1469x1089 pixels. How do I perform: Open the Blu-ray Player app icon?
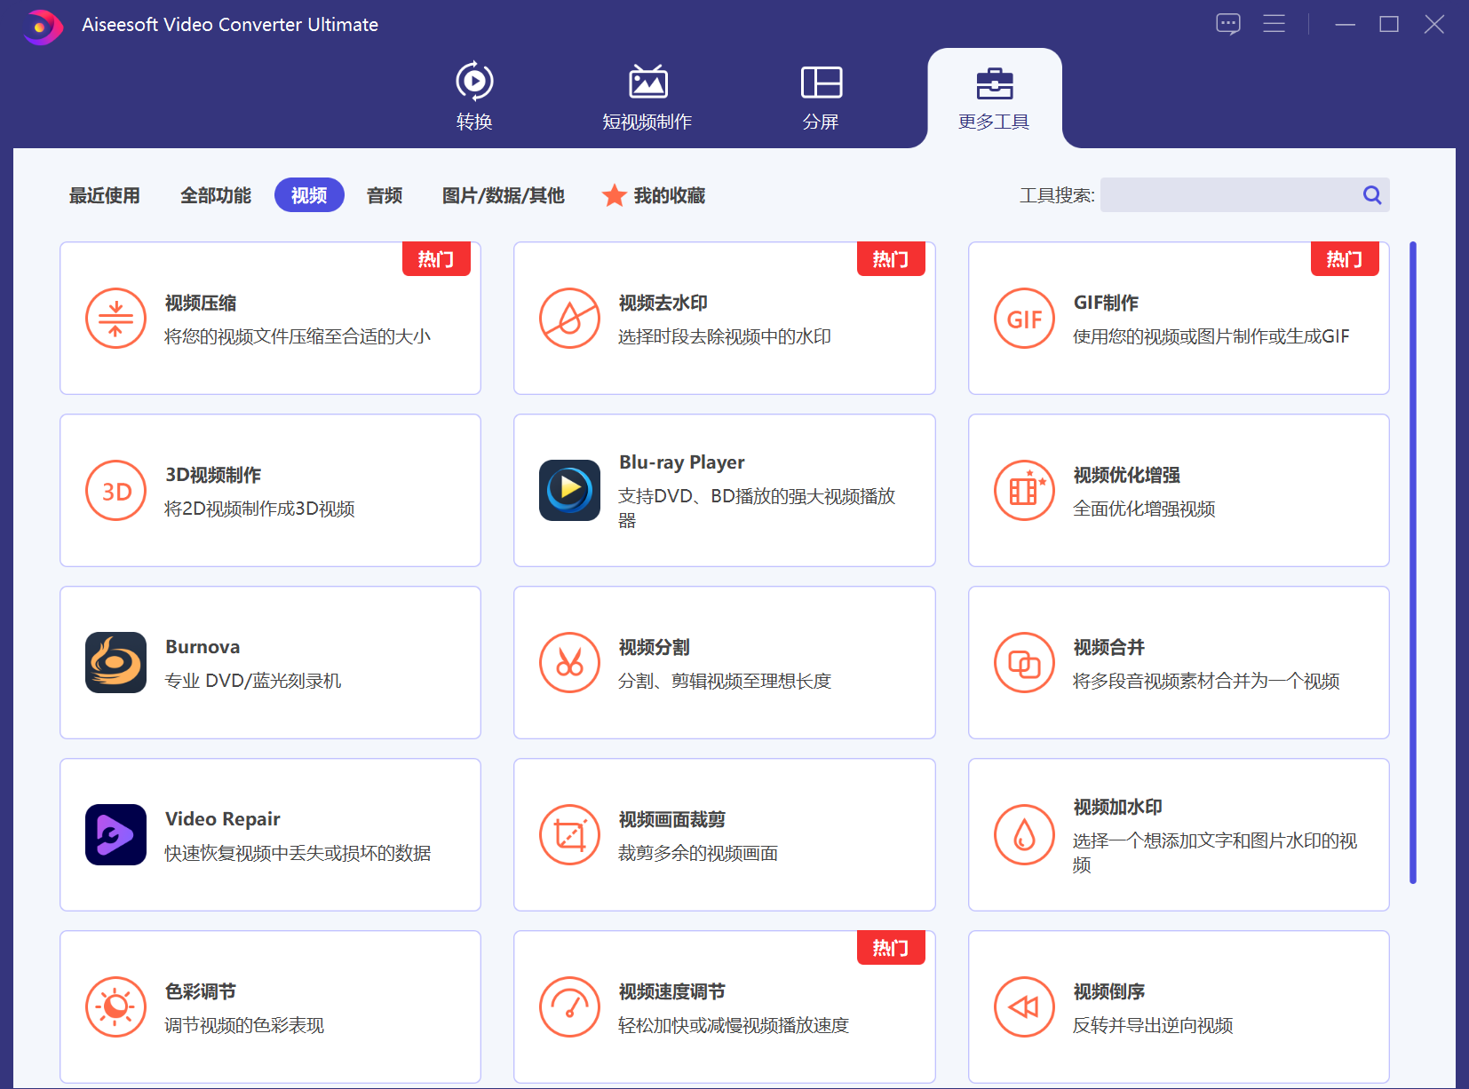pos(569,491)
